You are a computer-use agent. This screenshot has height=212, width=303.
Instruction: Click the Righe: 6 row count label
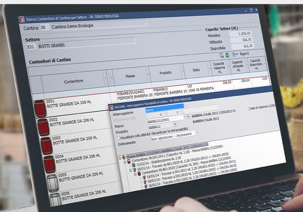tap(244, 54)
